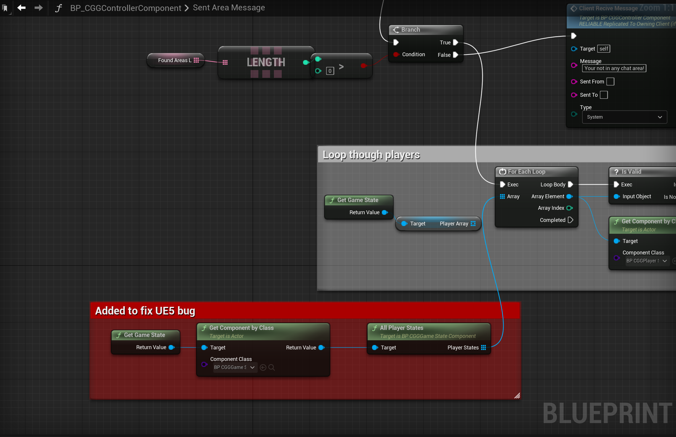
Task: Click the use-selected-asset arrow icon beside BP CGGGame
Action: 263,367
